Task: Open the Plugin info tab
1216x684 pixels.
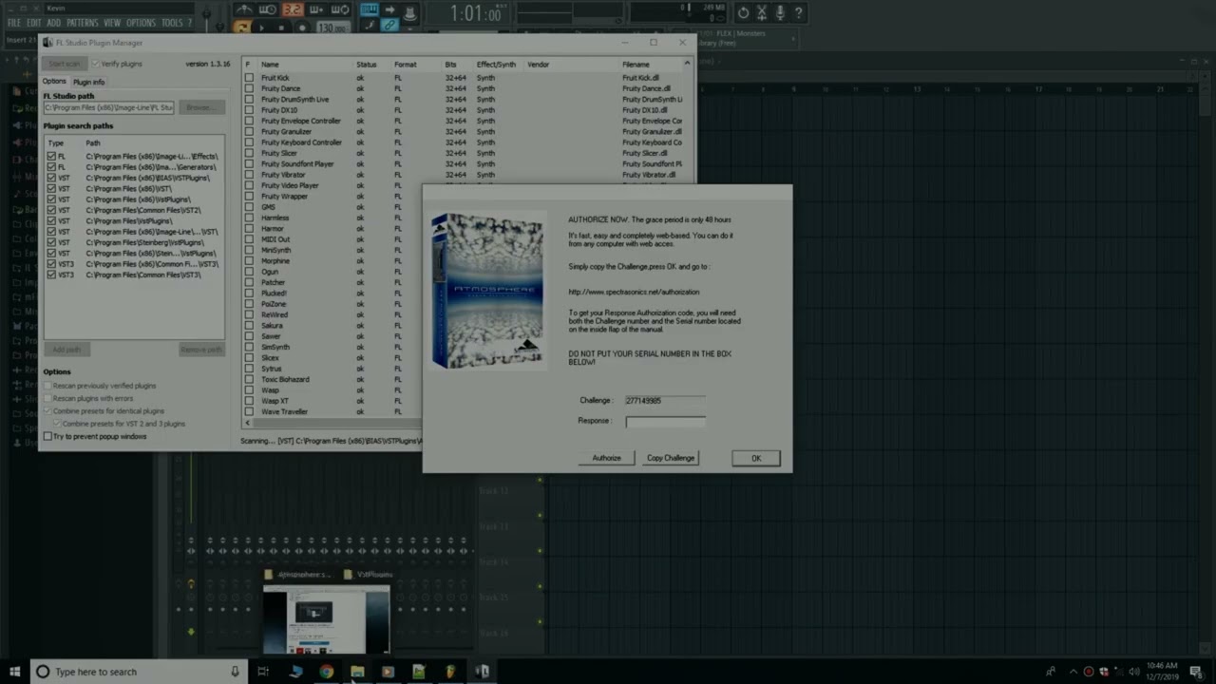Action: click(88, 82)
